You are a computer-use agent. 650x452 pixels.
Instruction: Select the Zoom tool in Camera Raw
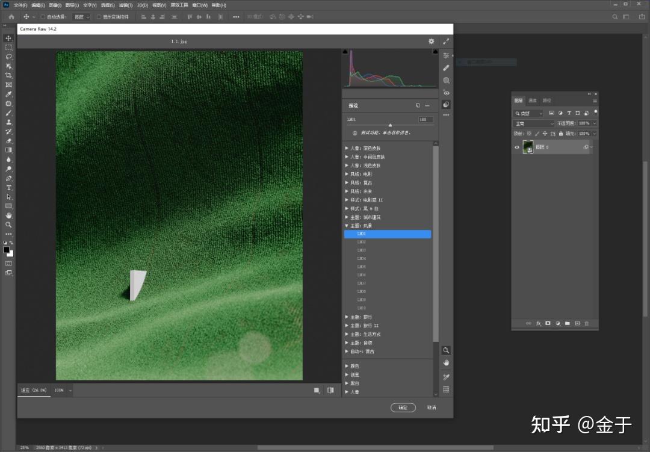(446, 350)
